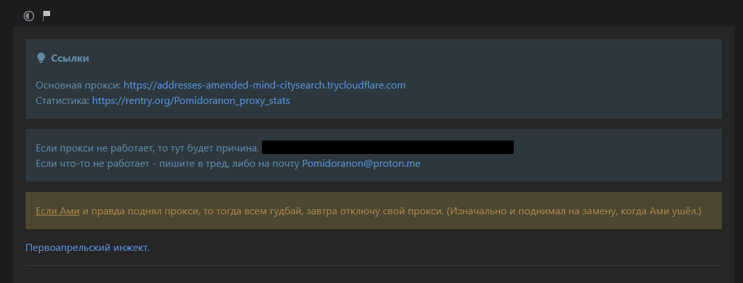Click the black redacted bar

tap(388, 147)
